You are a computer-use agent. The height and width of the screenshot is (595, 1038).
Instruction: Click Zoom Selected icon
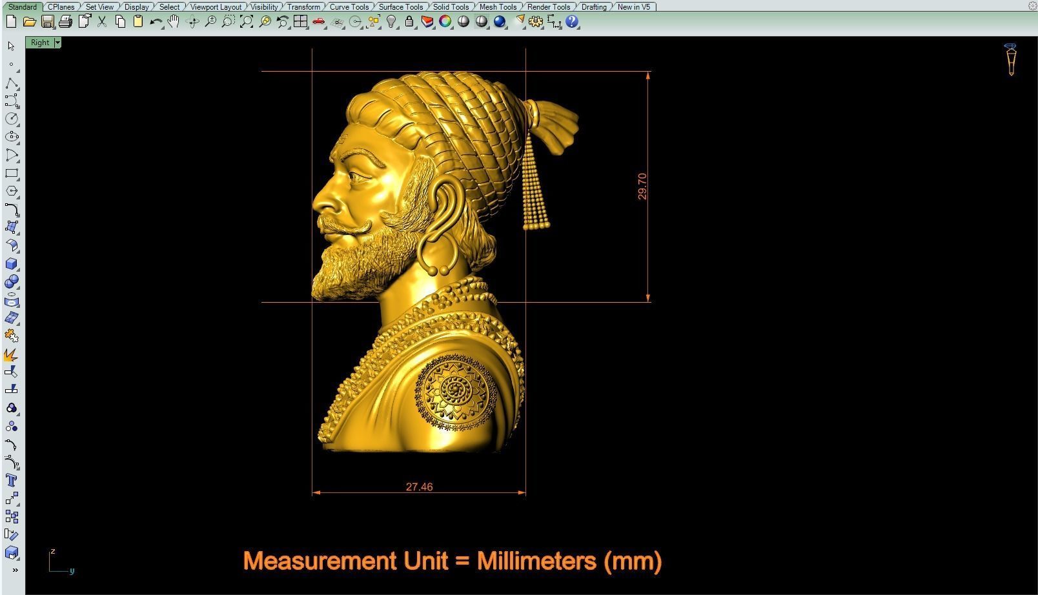tap(264, 21)
